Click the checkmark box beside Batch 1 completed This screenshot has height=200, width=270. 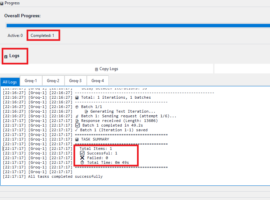(77, 125)
